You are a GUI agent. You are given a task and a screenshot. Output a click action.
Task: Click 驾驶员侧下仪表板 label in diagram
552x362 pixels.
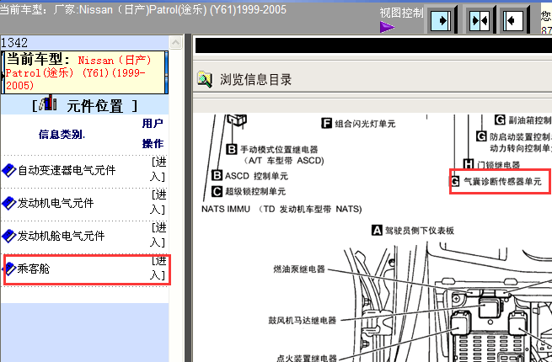point(420,231)
